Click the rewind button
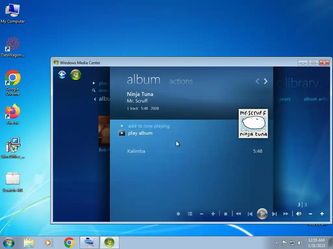 [x=238, y=214]
